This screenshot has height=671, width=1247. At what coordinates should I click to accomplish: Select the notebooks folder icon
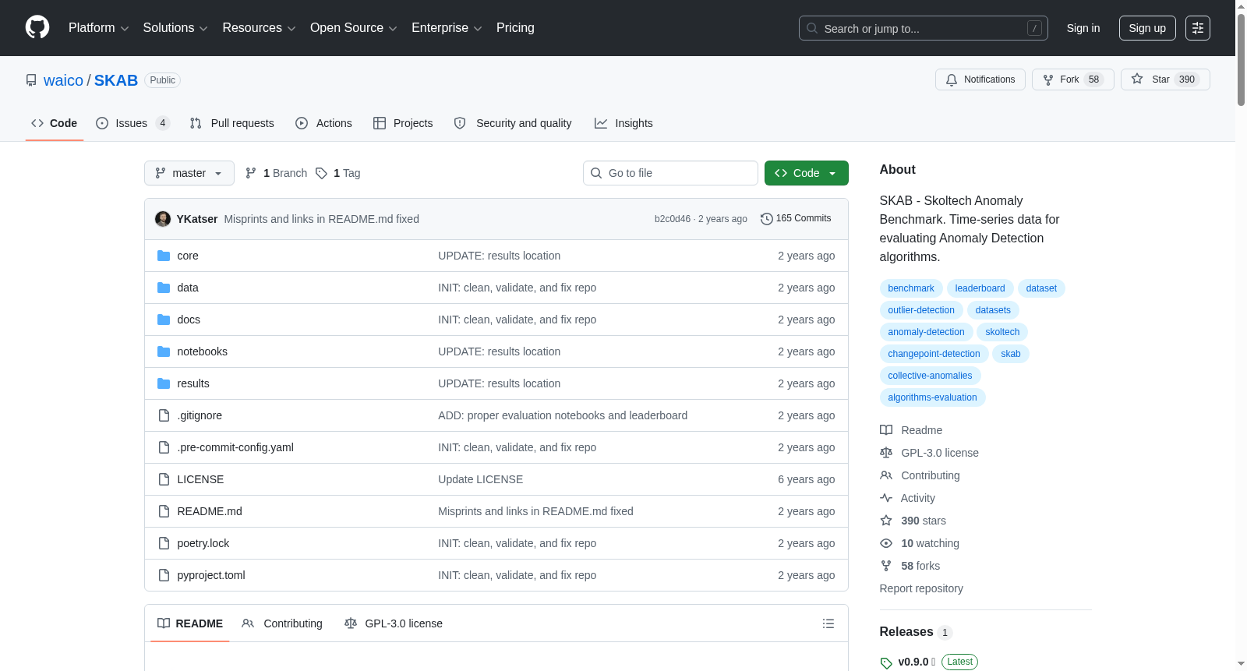pos(164,351)
